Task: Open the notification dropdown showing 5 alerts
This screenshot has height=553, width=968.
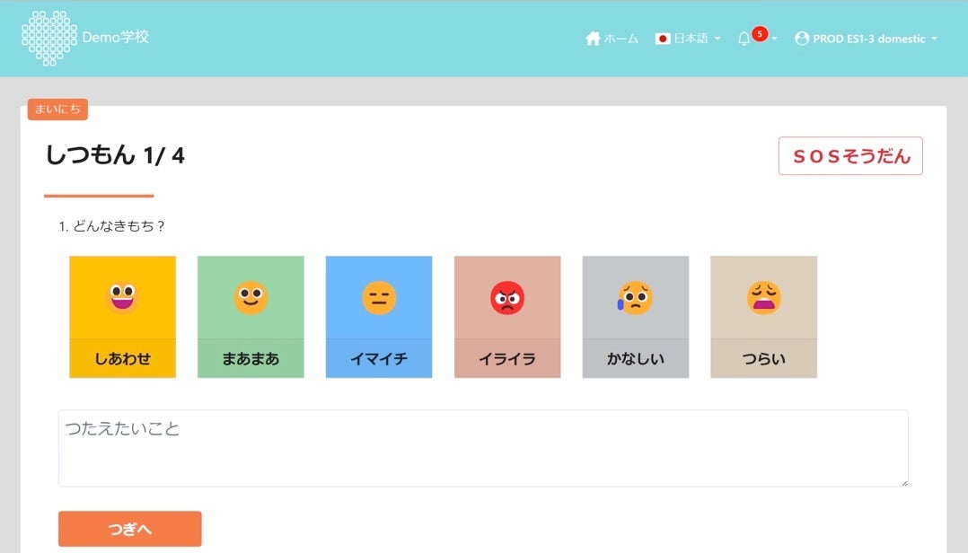Action: click(x=752, y=39)
